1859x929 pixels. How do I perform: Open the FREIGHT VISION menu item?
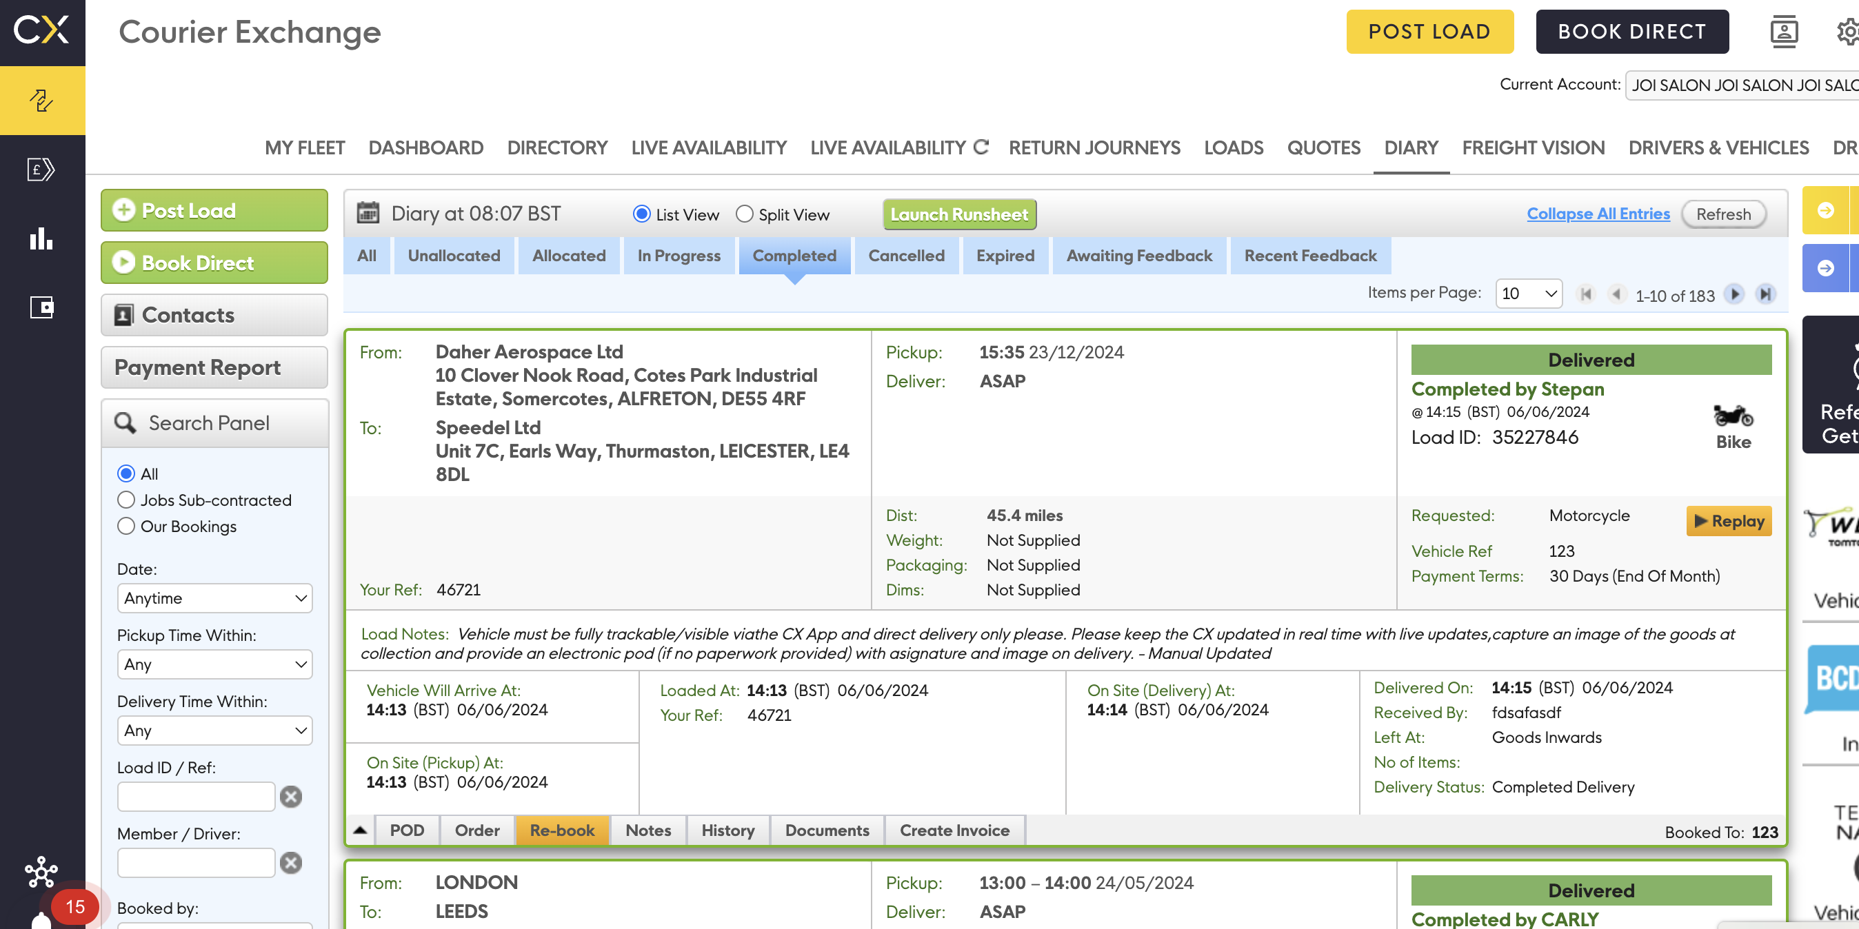pyautogui.click(x=1533, y=148)
